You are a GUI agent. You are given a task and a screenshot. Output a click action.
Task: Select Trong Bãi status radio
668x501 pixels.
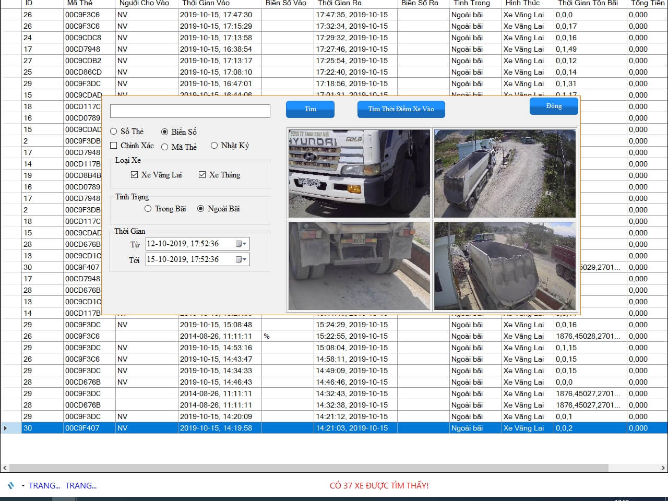click(x=148, y=209)
